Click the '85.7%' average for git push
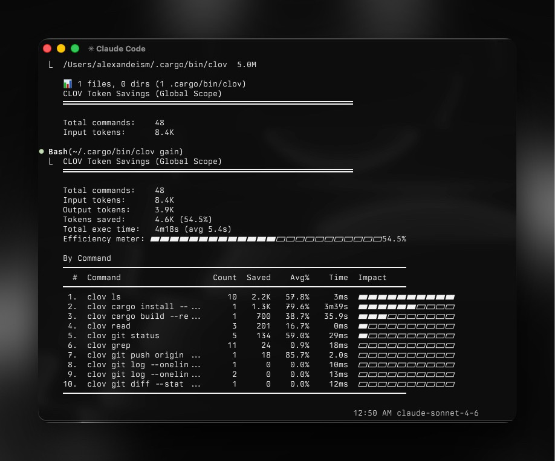 point(297,355)
